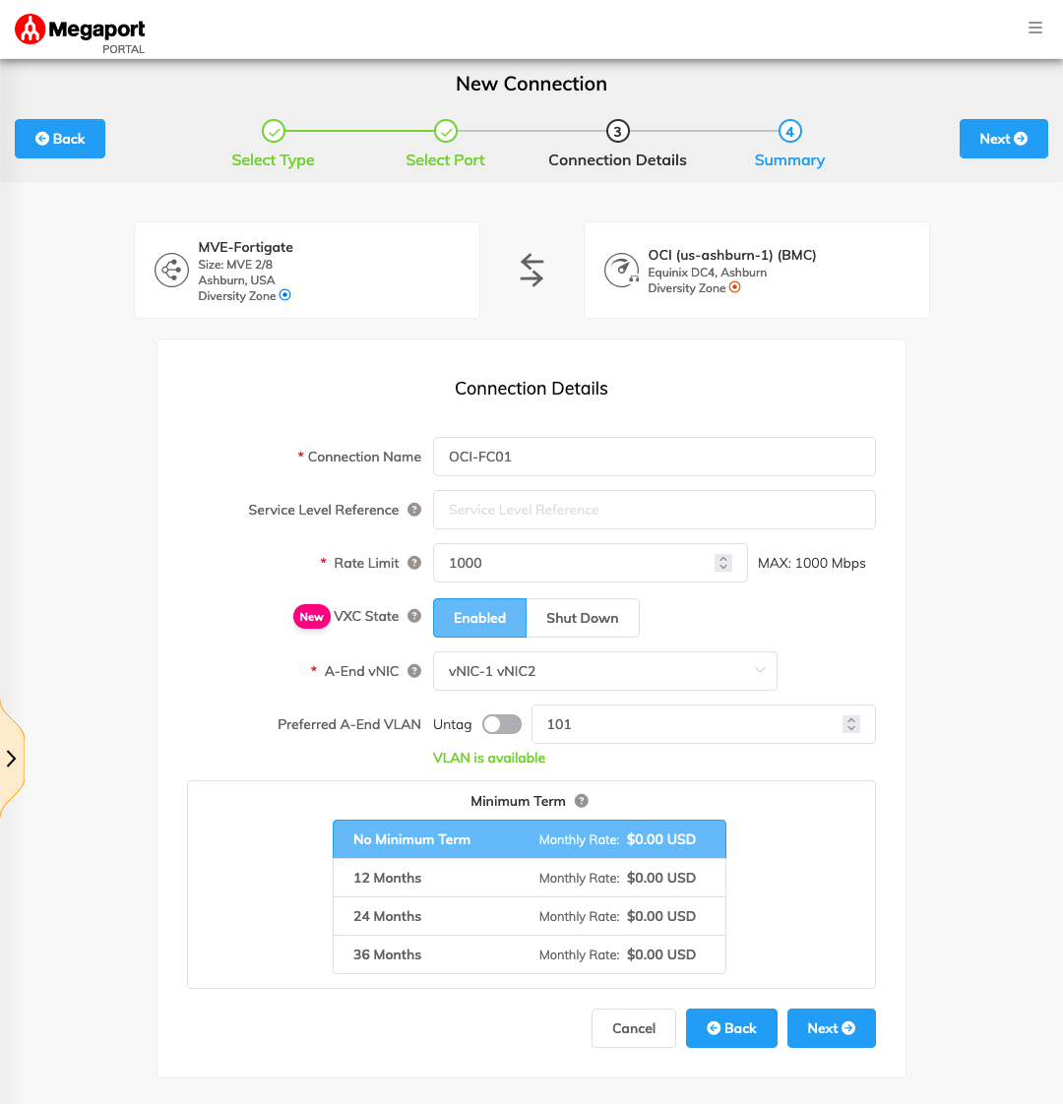This screenshot has height=1104, width=1063.
Task: Go to Connection Details step label
Action: tap(618, 159)
